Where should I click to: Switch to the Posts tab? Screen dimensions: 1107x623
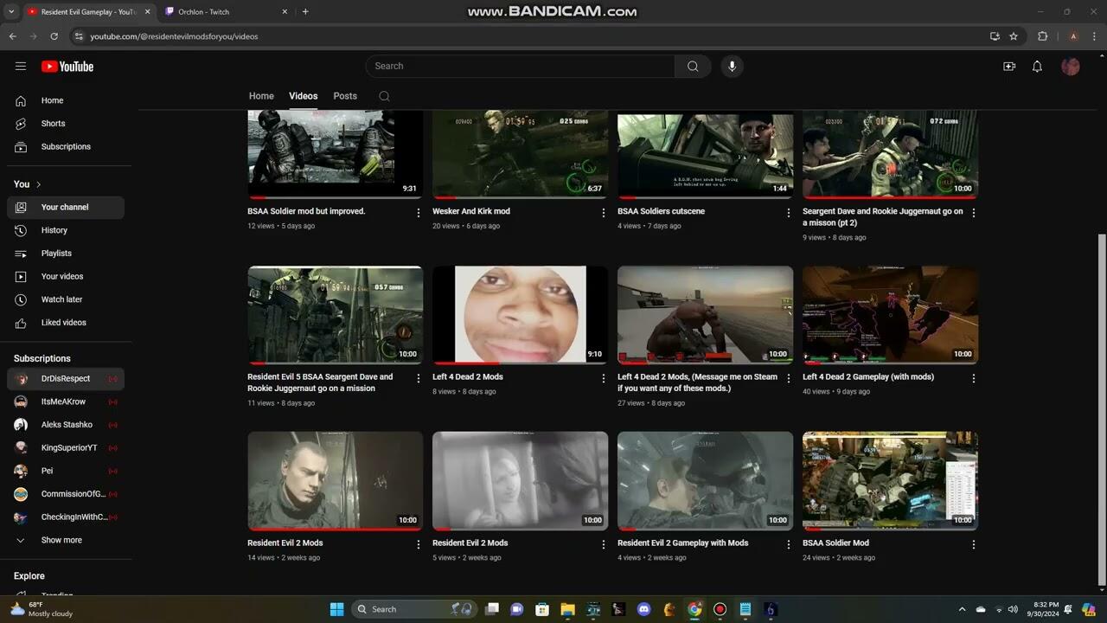click(x=345, y=96)
